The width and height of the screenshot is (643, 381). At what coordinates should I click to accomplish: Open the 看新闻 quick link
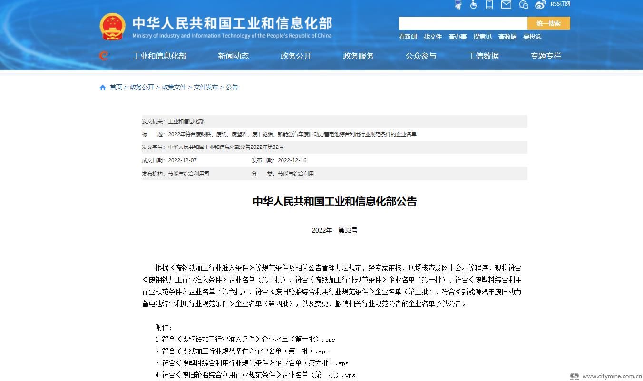click(408, 37)
